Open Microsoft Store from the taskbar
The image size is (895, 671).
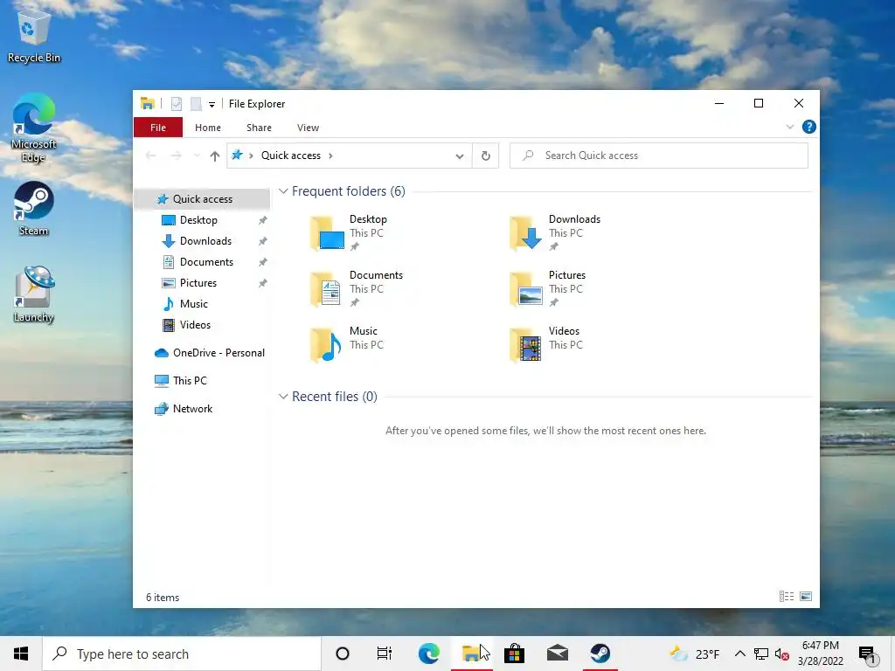coord(514,654)
